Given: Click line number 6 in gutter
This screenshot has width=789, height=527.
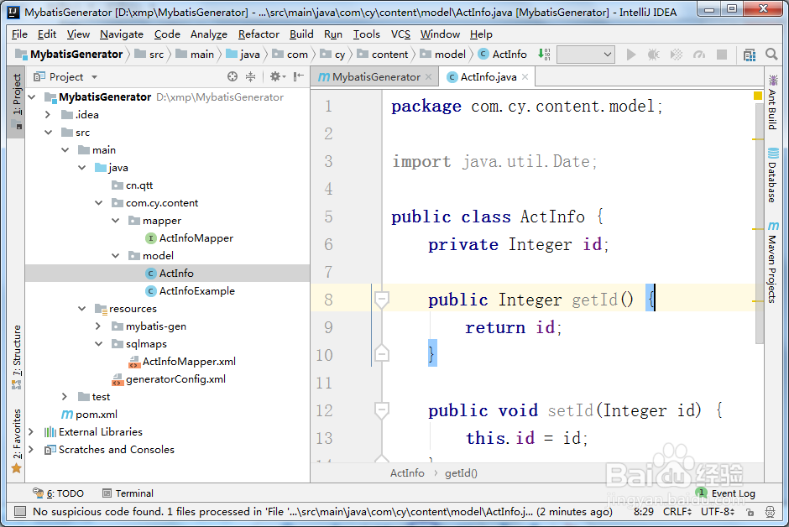Looking at the screenshot, I should coord(328,245).
